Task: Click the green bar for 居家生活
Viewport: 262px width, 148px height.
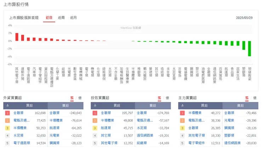Action: [238, 43]
